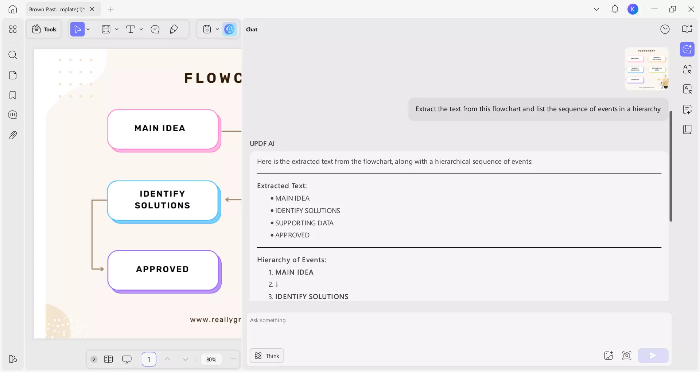Viewport: 700px width, 372px height.
Task: Open the bookmarks panel on the left
Action: [x=13, y=95]
